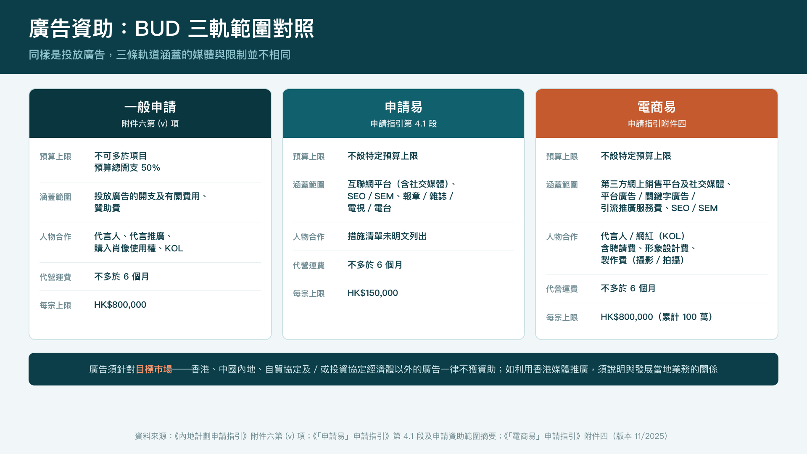Select the 申請指引附件四 subtitle
This screenshot has width=807, height=454.
point(657,124)
